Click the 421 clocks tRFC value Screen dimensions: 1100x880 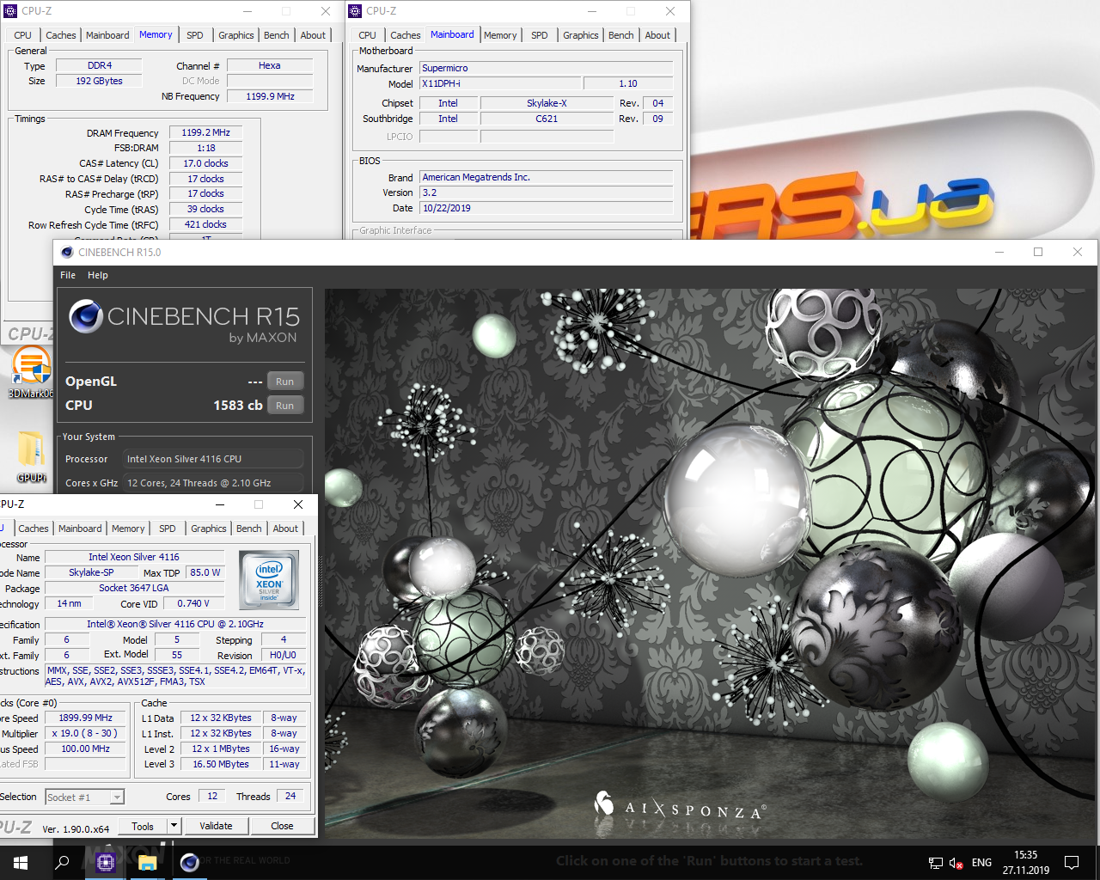pyautogui.click(x=206, y=224)
